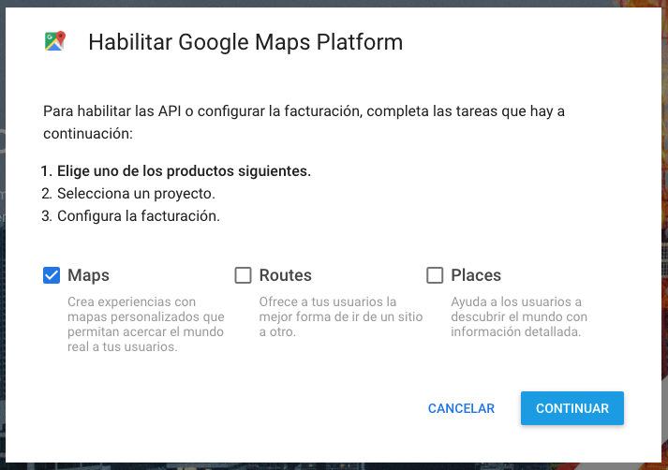Viewport: 668px width, 470px height.
Task: Click the Google Maps pin logo icon
Action: tap(55, 41)
